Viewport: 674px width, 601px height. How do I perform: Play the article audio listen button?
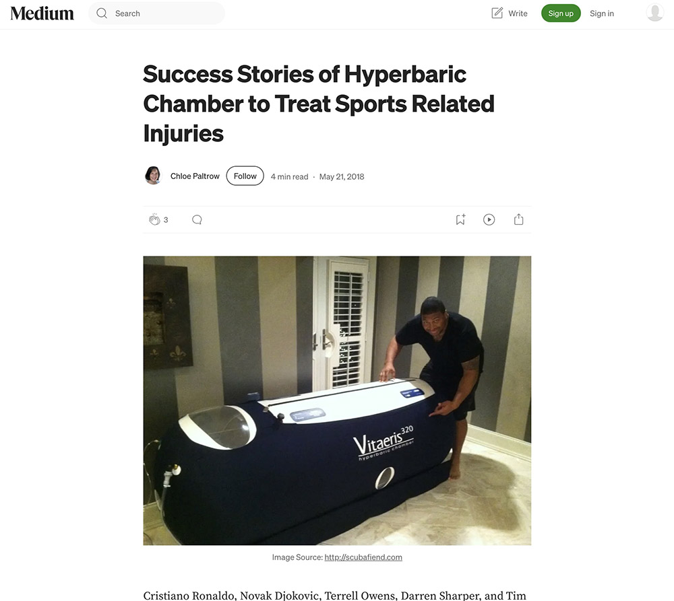click(x=489, y=220)
